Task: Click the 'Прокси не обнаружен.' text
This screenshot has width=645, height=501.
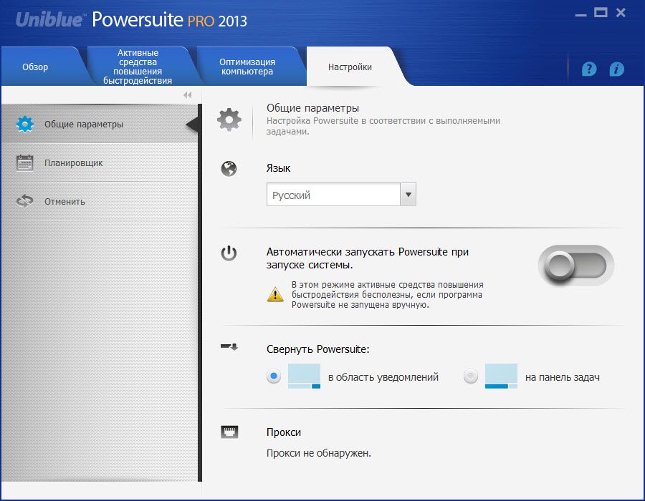Action: pos(319,453)
